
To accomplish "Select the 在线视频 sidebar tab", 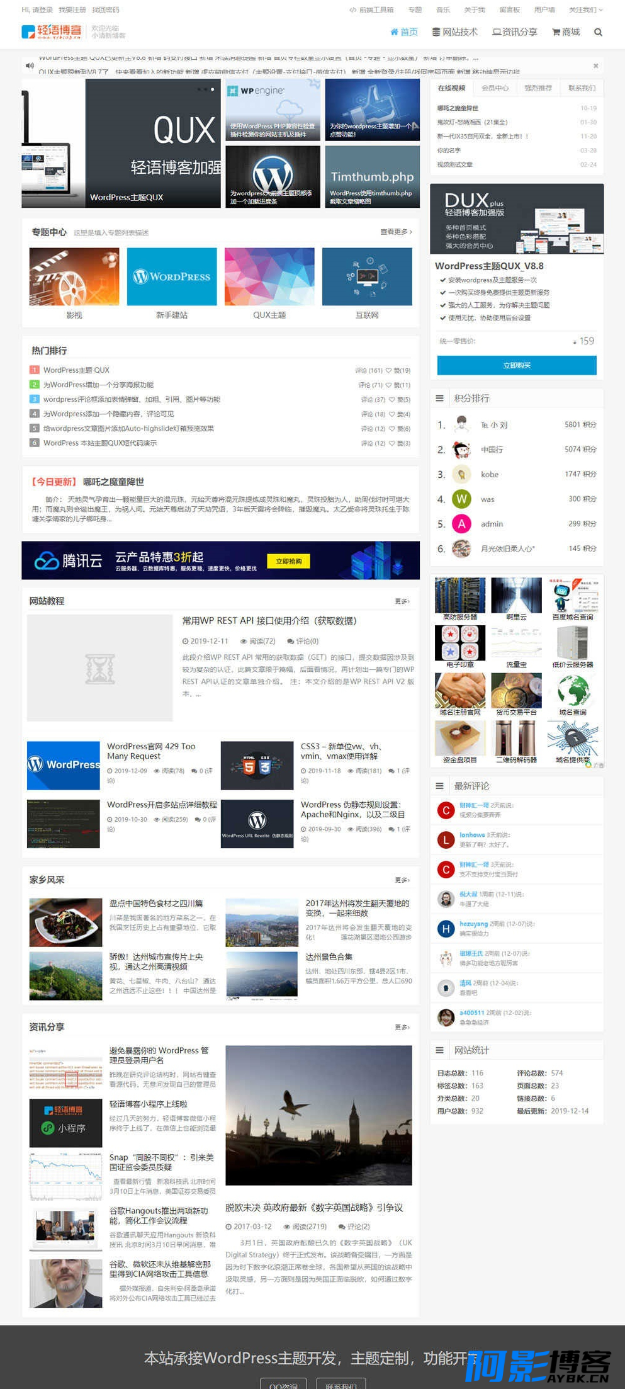I will pos(451,88).
